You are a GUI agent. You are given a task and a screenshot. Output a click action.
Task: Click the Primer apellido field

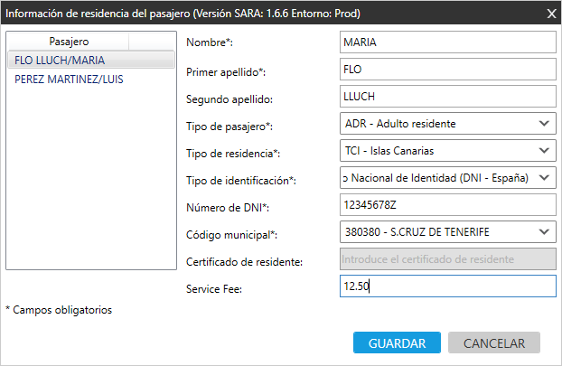point(447,70)
